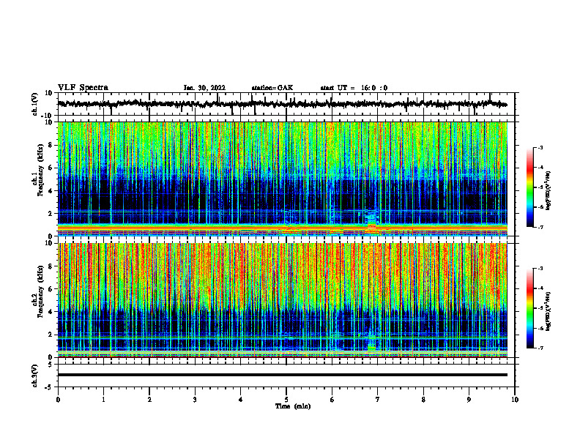Click the "-10" tick on ch.1(V) axis
The image size is (580, 448).
48,116
